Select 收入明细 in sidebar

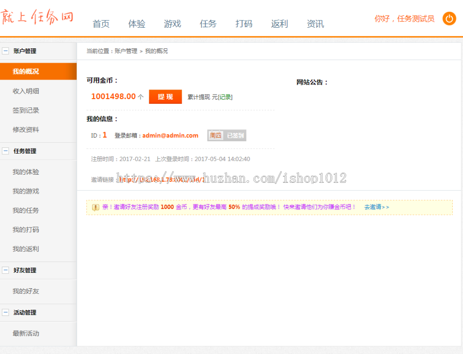pos(26,91)
